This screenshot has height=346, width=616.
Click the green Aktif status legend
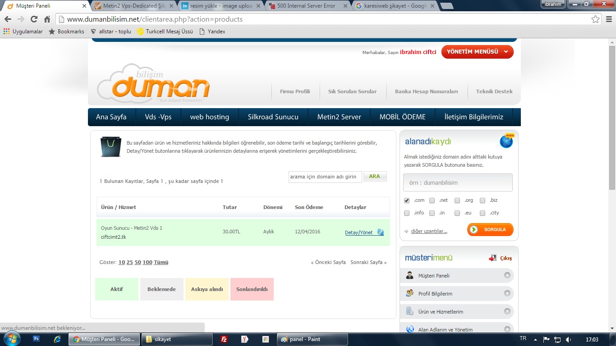pyautogui.click(x=117, y=289)
